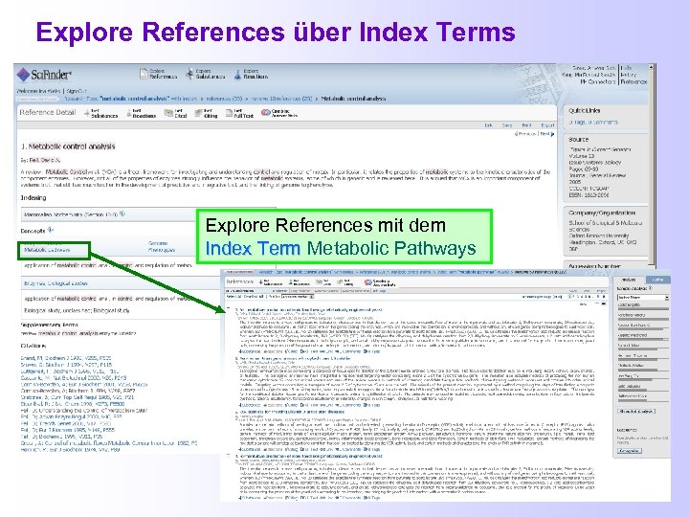Click Combine Answer Sets in Reference Detail toolbar
Image resolution: width=689 pixels, height=517 pixels.
point(279,113)
